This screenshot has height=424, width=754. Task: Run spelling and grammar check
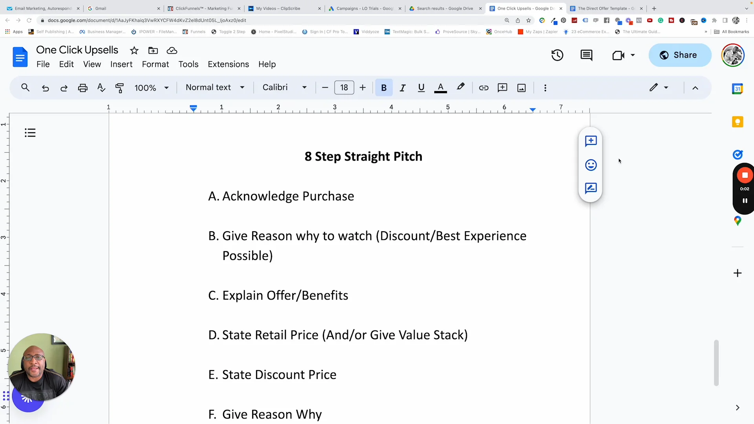[x=101, y=88]
